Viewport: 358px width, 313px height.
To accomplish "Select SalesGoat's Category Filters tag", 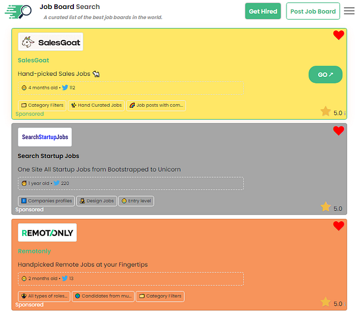I will [42, 106].
